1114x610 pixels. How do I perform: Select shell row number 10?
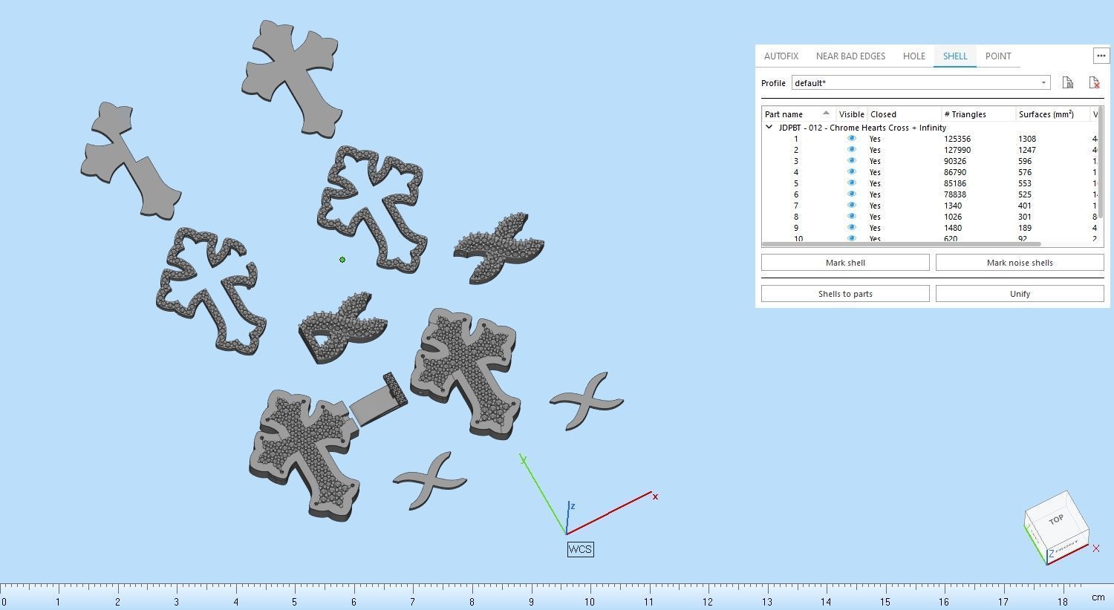point(798,239)
